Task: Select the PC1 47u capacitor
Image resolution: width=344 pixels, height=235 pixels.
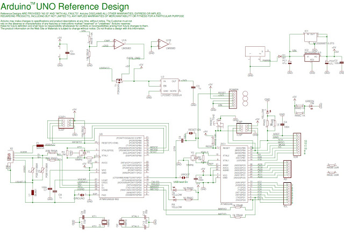Action: 290,63
